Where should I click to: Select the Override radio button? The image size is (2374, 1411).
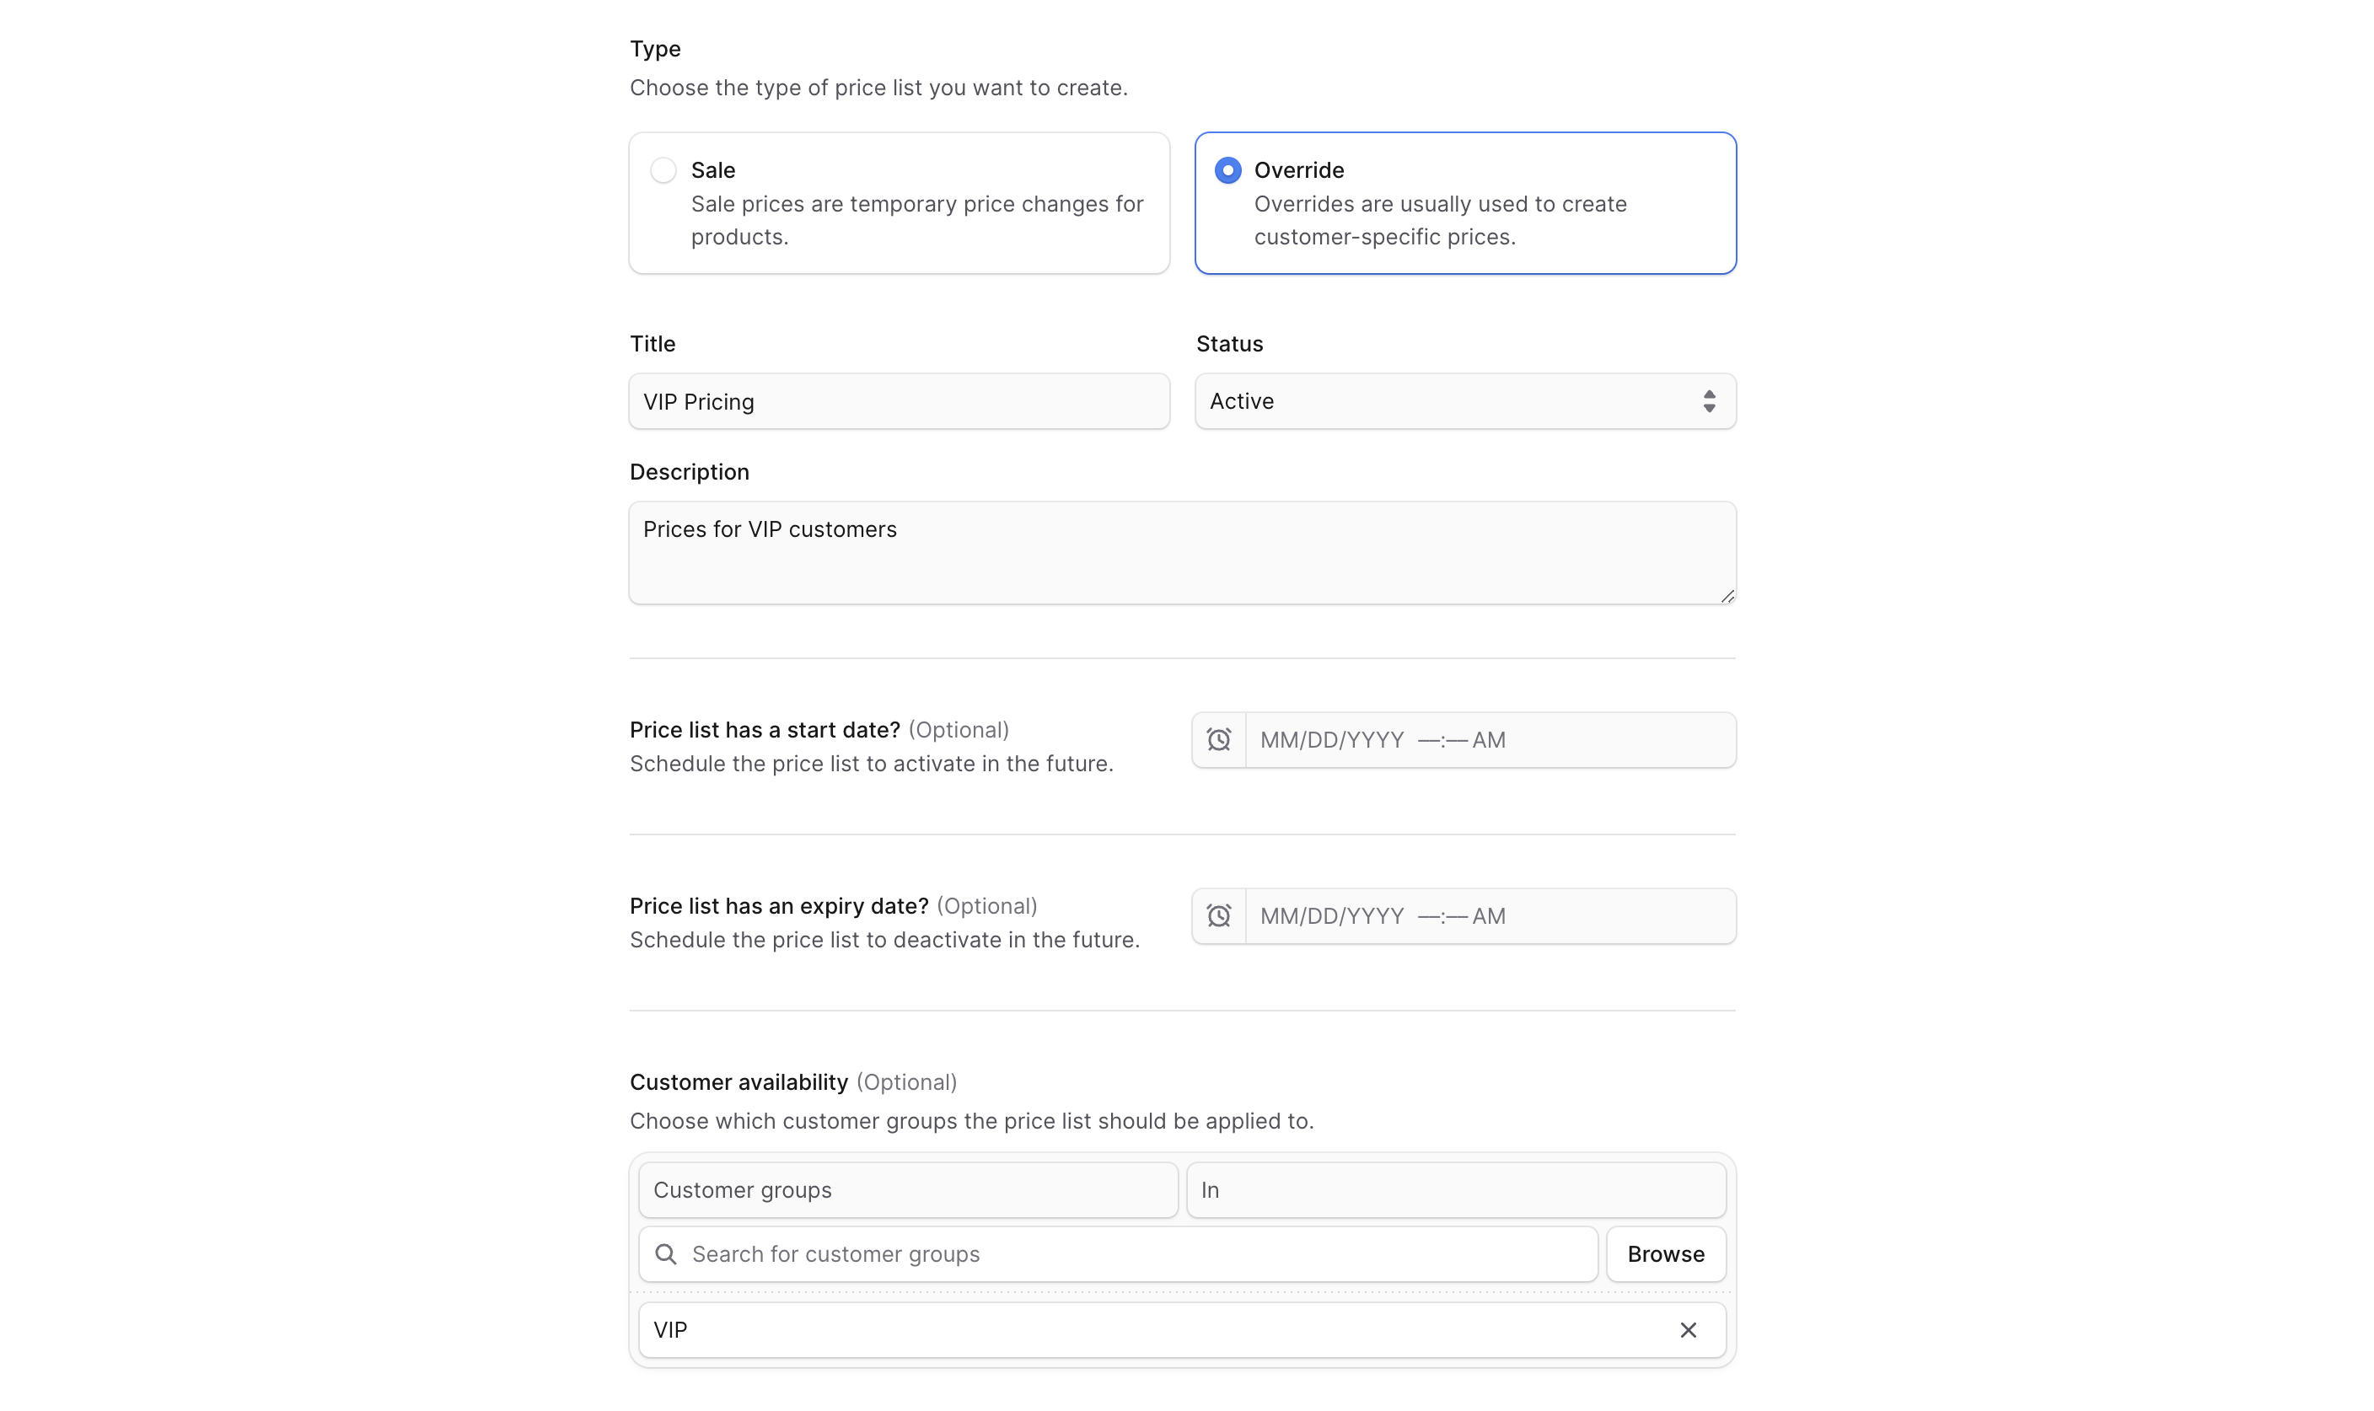(x=1227, y=170)
